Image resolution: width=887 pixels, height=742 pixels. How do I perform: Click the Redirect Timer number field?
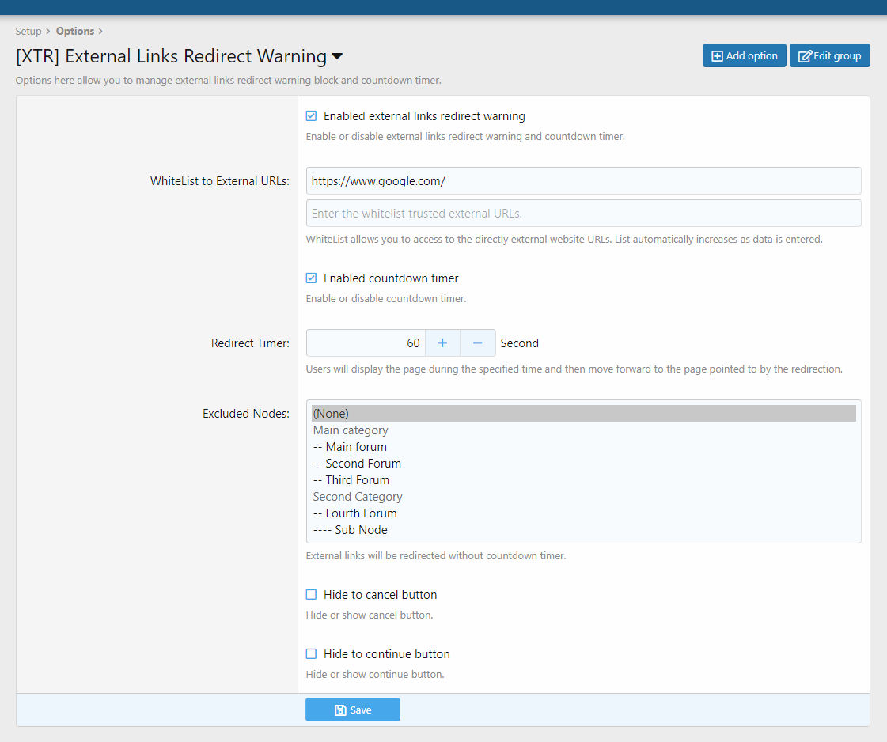(x=366, y=343)
